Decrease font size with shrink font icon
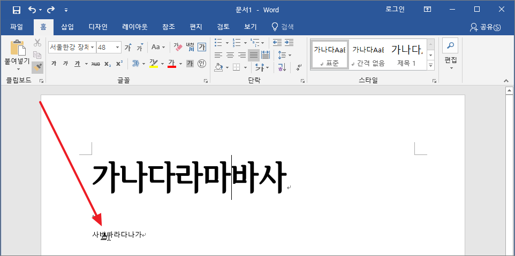 point(140,47)
